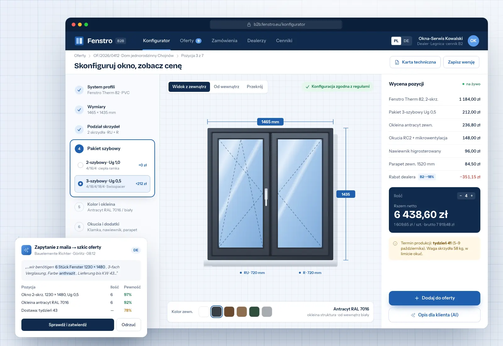Click the window handle in the preview
This screenshot has width=503, height=346.
click(x=266, y=197)
